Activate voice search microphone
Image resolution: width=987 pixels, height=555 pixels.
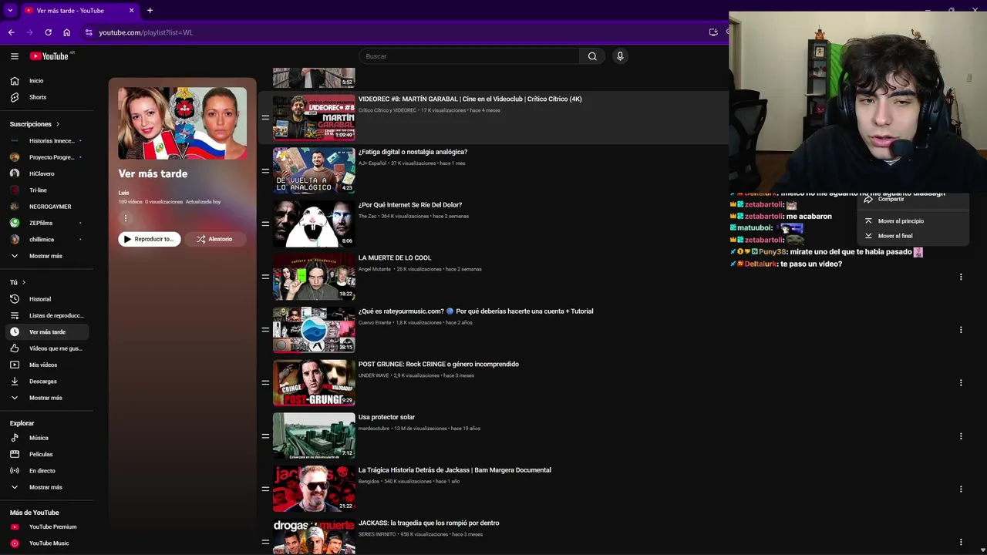coord(620,56)
